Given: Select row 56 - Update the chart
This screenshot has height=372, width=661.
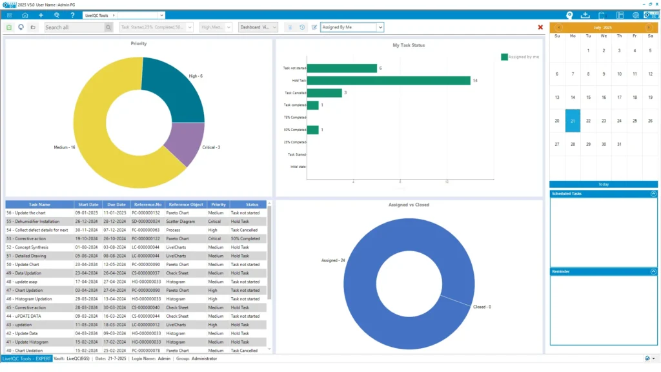Looking at the screenshot, I should tap(136, 213).
